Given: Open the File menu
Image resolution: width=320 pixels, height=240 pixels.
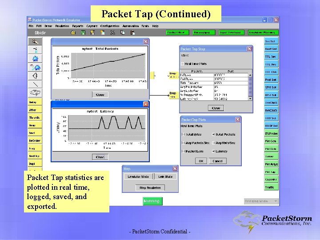Looking at the screenshot, I should [x=31, y=26].
